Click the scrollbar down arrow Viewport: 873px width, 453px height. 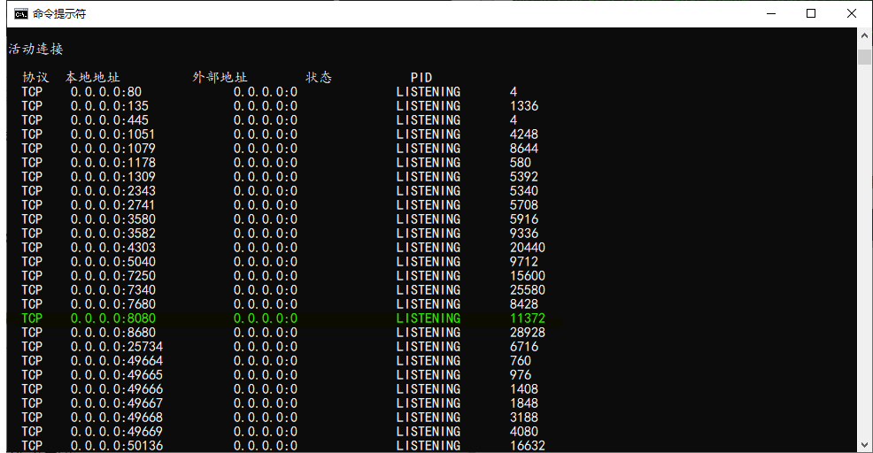click(x=864, y=445)
